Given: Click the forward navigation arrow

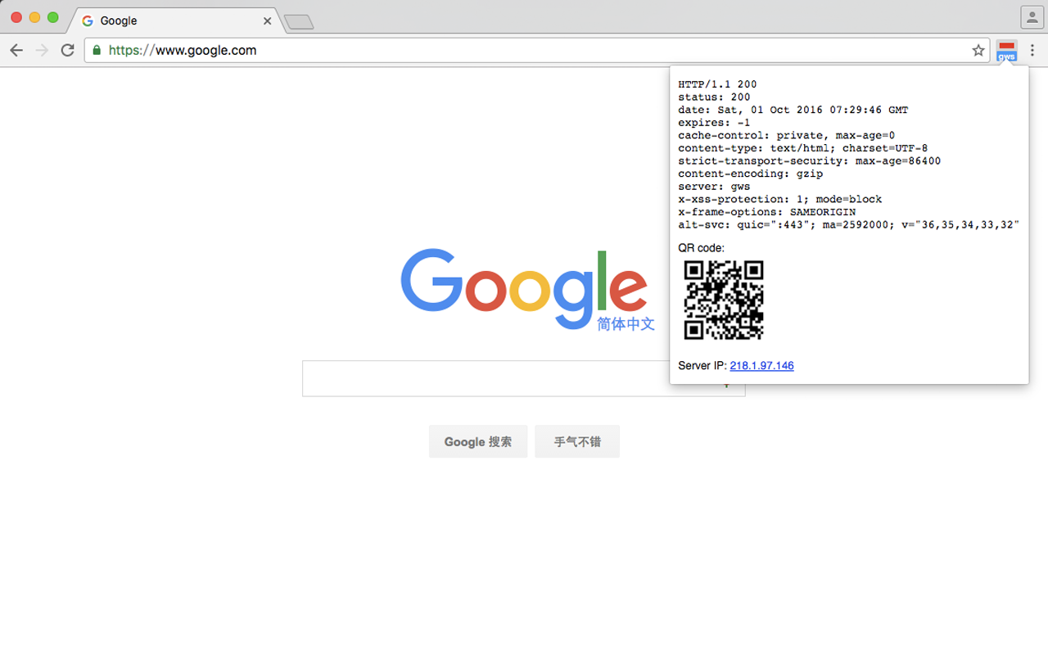Looking at the screenshot, I should [42, 50].
